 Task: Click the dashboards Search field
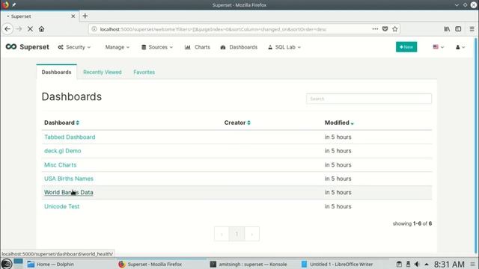pyautogui.click(x=369, y=99)
